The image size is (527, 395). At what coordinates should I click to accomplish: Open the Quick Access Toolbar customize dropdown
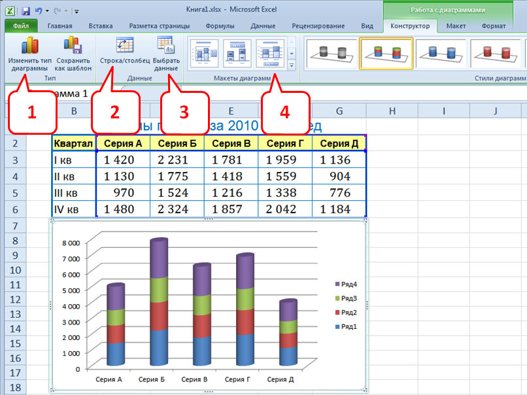point(76,12)
